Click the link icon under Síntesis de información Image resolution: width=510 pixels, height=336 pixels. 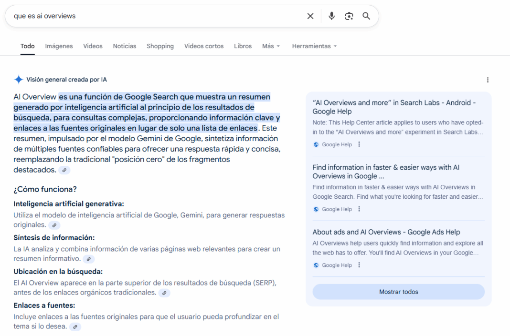click(89, 259)
